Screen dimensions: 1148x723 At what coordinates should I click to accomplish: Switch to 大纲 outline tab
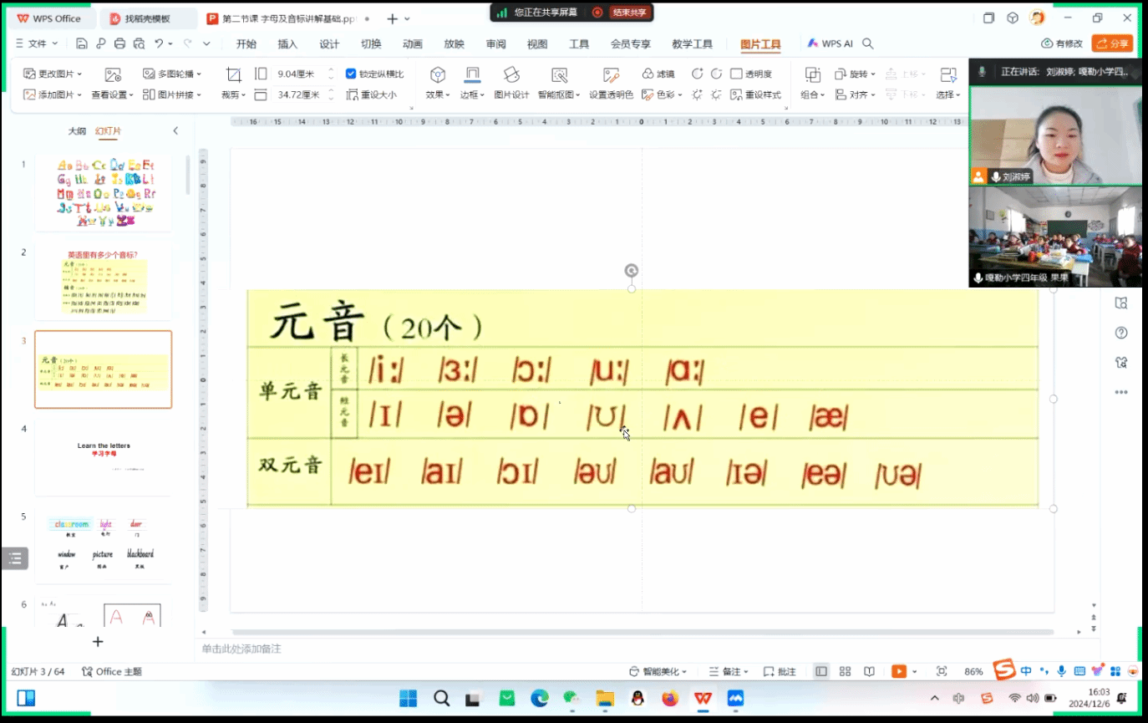pos(77,130)
